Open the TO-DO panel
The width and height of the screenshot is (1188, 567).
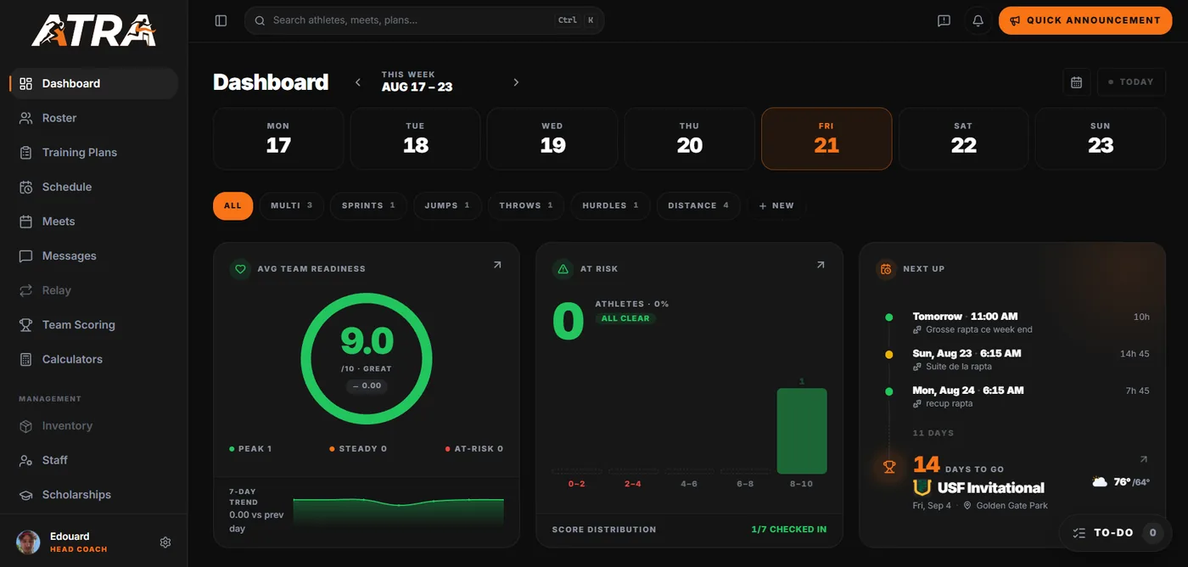pos(1115,533)
